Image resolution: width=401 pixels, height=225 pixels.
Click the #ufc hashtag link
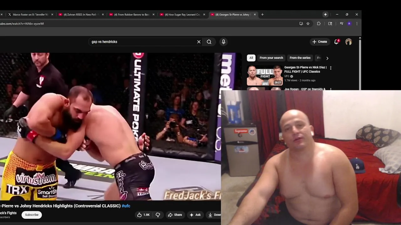coord(126,206)
